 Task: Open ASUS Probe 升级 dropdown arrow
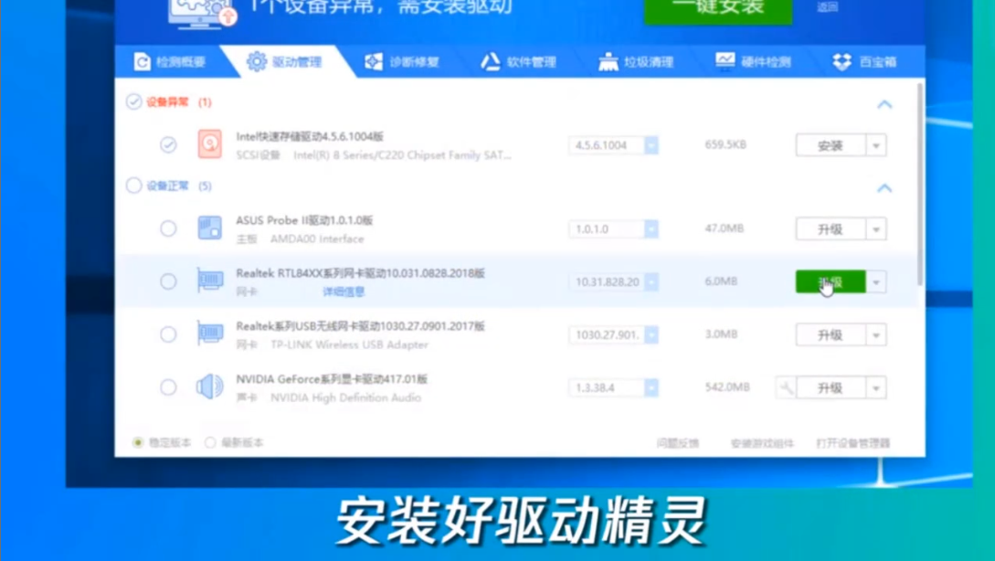pyautogui.click(x=876, y=229)
